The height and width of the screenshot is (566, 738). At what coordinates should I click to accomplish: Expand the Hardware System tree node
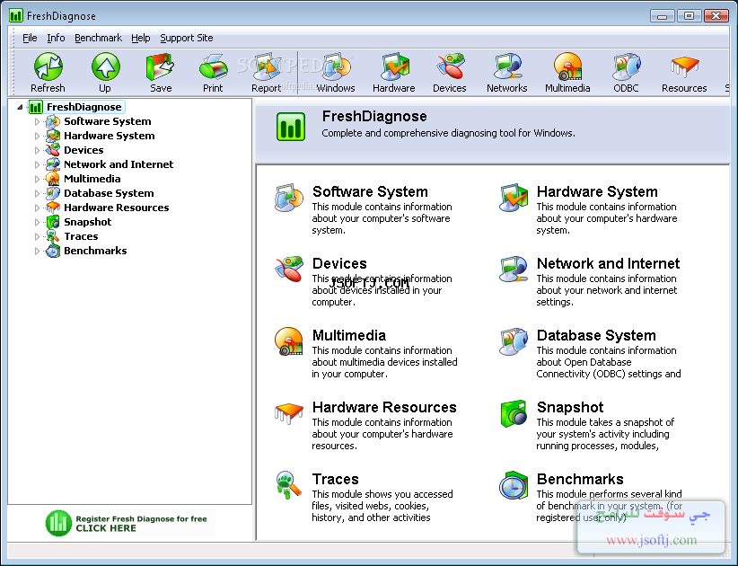[x=37, y=136]
